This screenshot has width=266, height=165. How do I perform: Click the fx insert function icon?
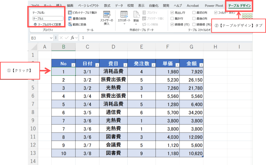[73, 38]
